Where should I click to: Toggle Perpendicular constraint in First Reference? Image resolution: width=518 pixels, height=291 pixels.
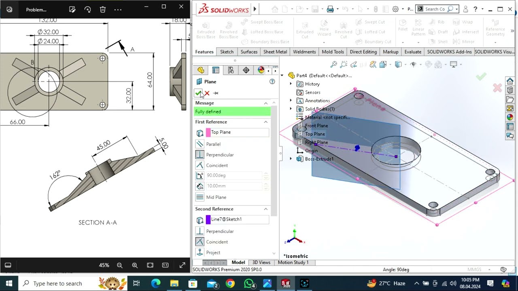[x=200, y=154]
